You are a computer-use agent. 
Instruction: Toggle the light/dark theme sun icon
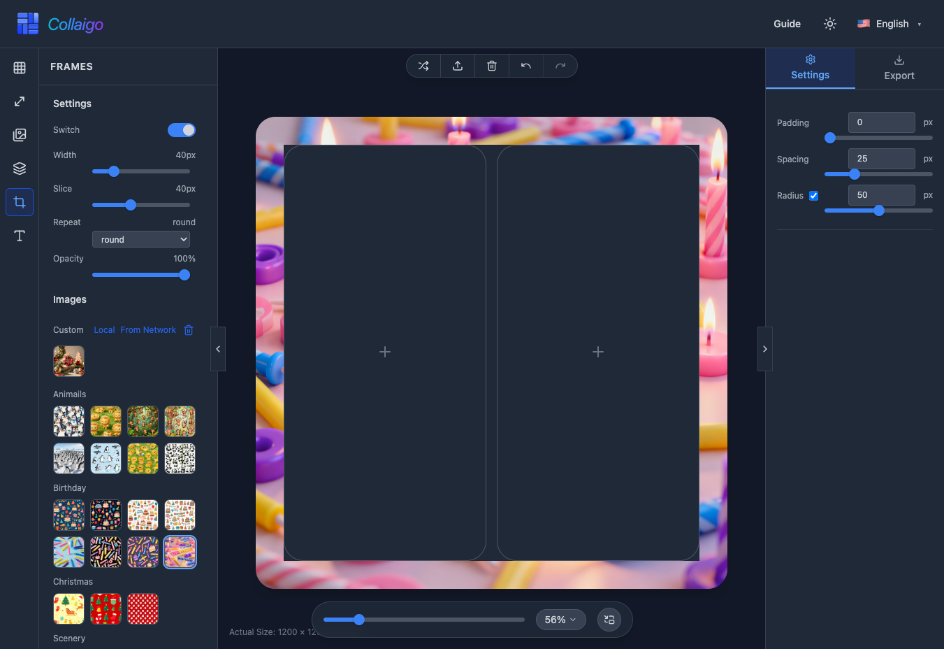click(x=830, y=24)
